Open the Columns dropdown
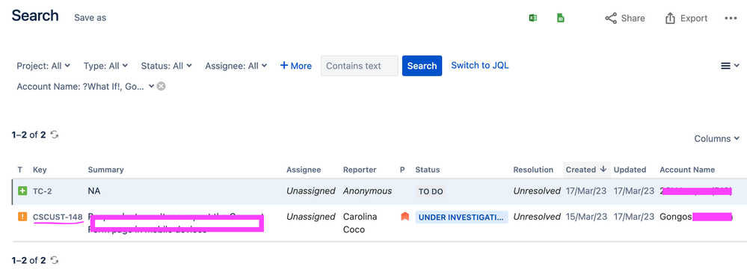The height and width of the screenshot is (272, 747). pos(716,139)
